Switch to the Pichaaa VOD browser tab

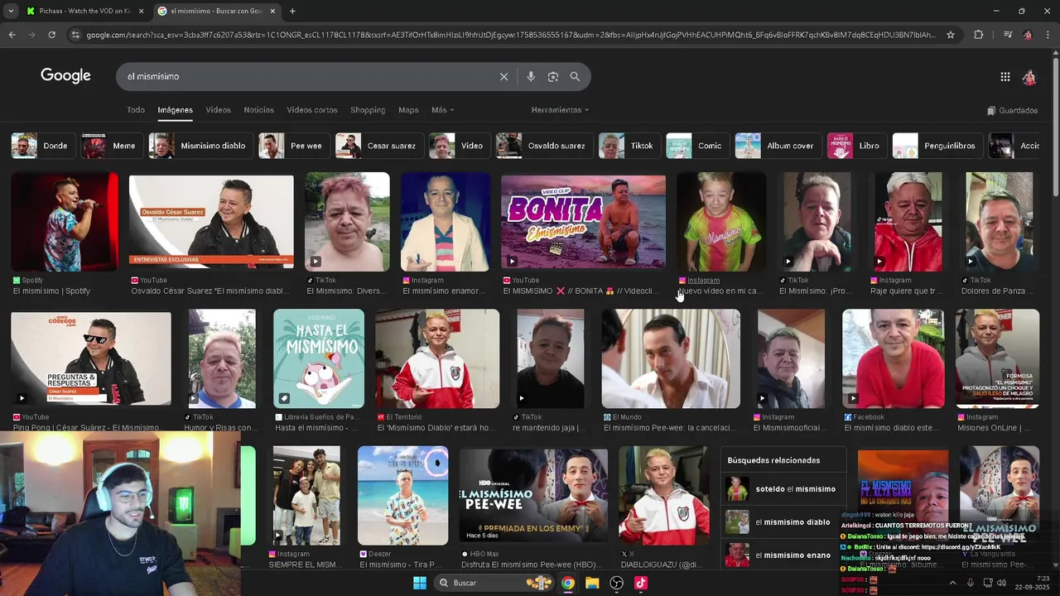(x=84, y=11)
